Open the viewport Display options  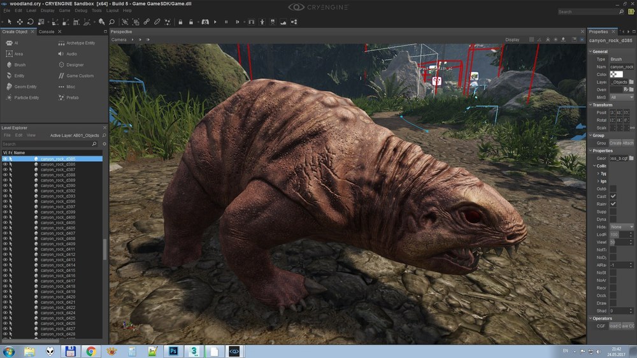click(512, 40)
